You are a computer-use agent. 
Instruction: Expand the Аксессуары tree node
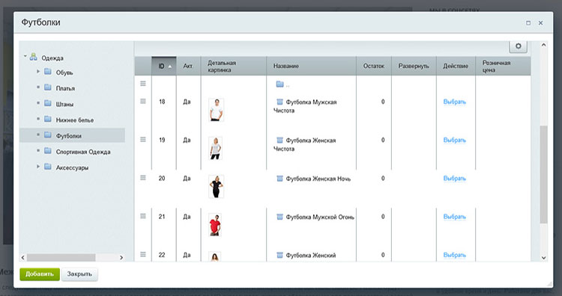click(x=38, y=167)
